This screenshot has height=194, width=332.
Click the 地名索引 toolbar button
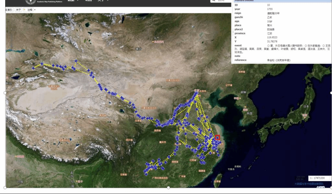9,10
